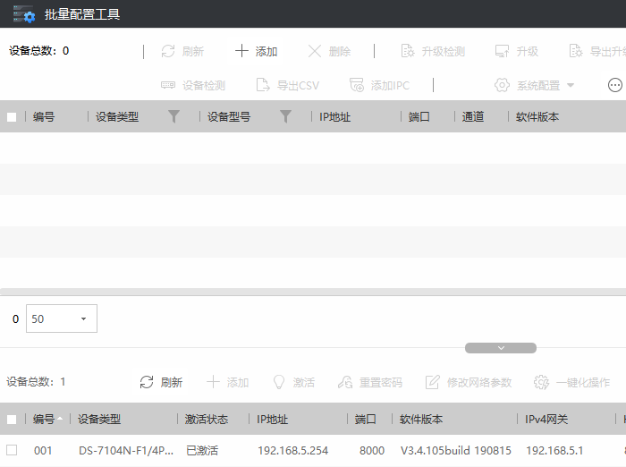The height and width of the screenshot is (467, 626).
Task: Click the upper table IP地址 column header
Action: [x=335, y=117]
